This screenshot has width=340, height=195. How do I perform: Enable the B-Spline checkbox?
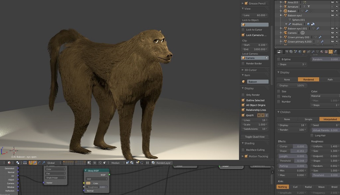point(279,59)
